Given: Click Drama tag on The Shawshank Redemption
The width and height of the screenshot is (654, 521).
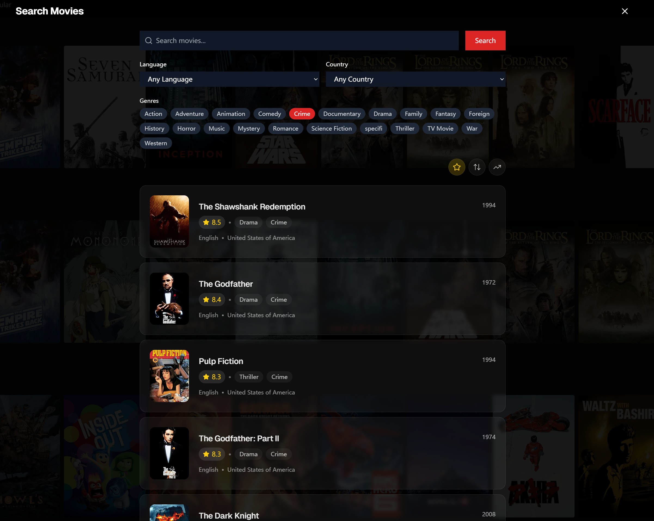Looking at the screenshot, I should (248, 223).
